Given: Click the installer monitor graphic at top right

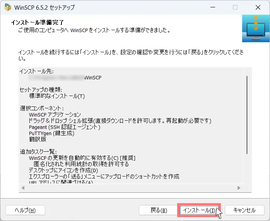Looking at the screenshot, I should (x=256, y=28).
